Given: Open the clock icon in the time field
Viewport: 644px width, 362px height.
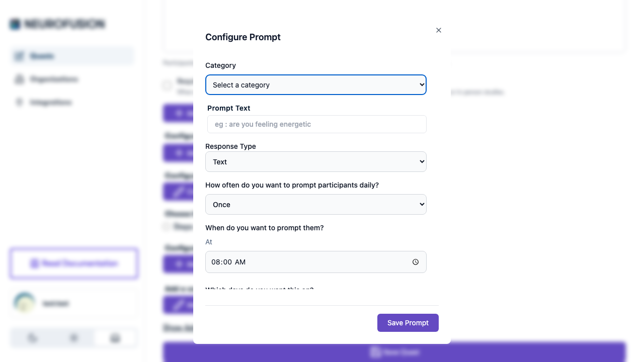Looking at the screenshot, I should click(416, 262).
